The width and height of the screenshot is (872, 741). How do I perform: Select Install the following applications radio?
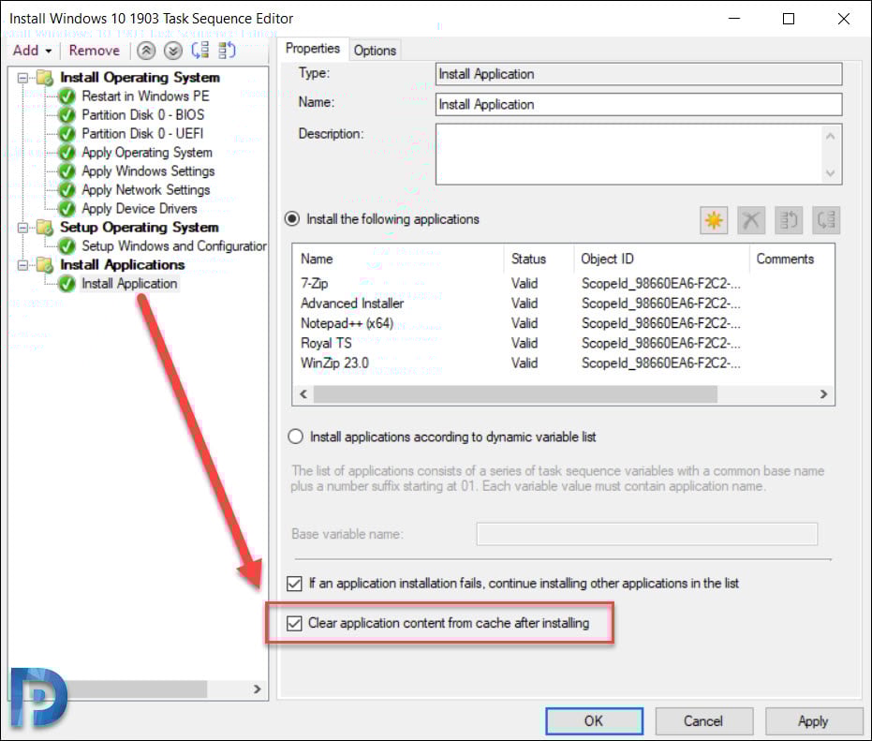[x=292, y=219]
